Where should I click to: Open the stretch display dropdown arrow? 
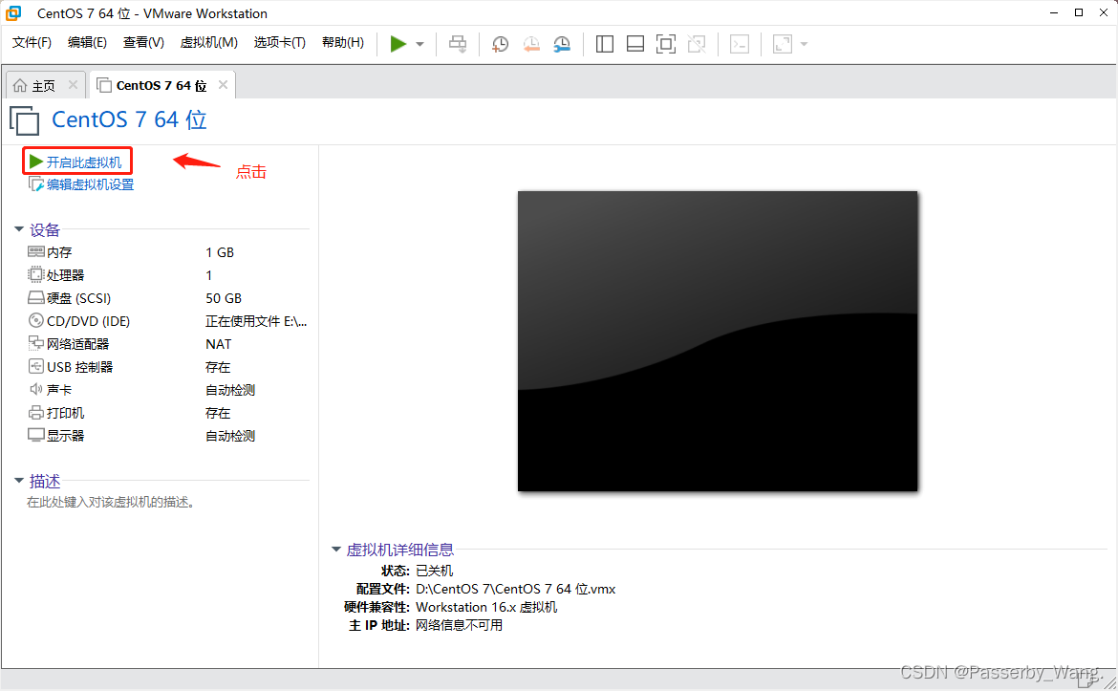click(805, 44)
